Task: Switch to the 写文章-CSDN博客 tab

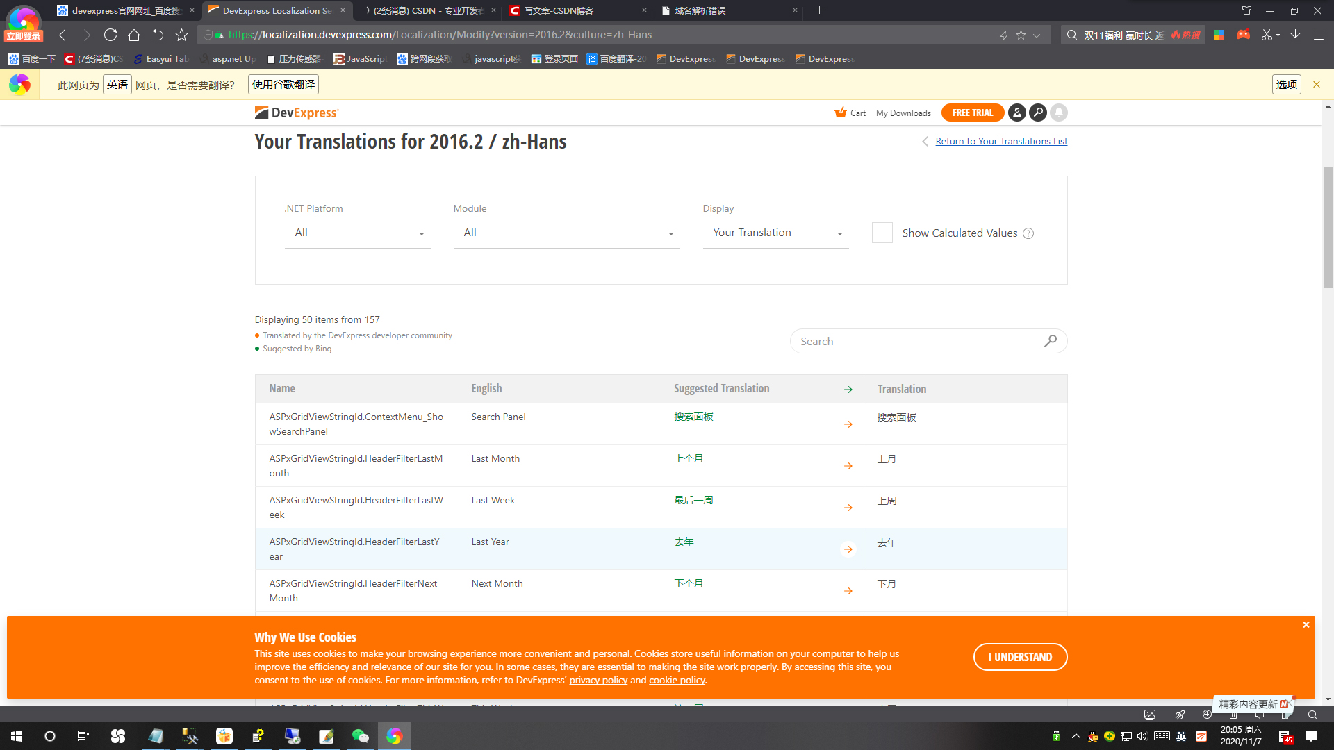Action: point(577,10)
